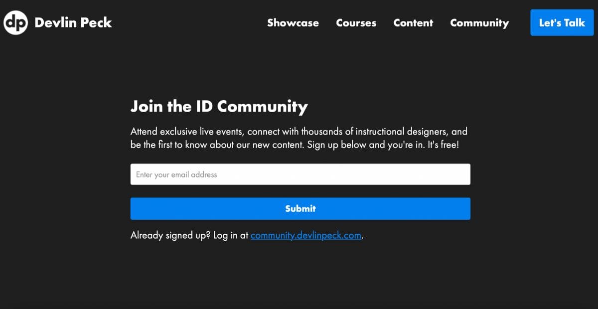Focus the email address input field

click(x=300, y=174)
